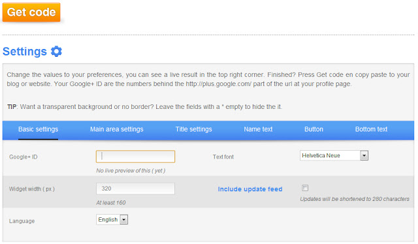Open the Text font dropdown Helvetica Neue
Screen dimensions: 418x244
(x=334, y=155)
